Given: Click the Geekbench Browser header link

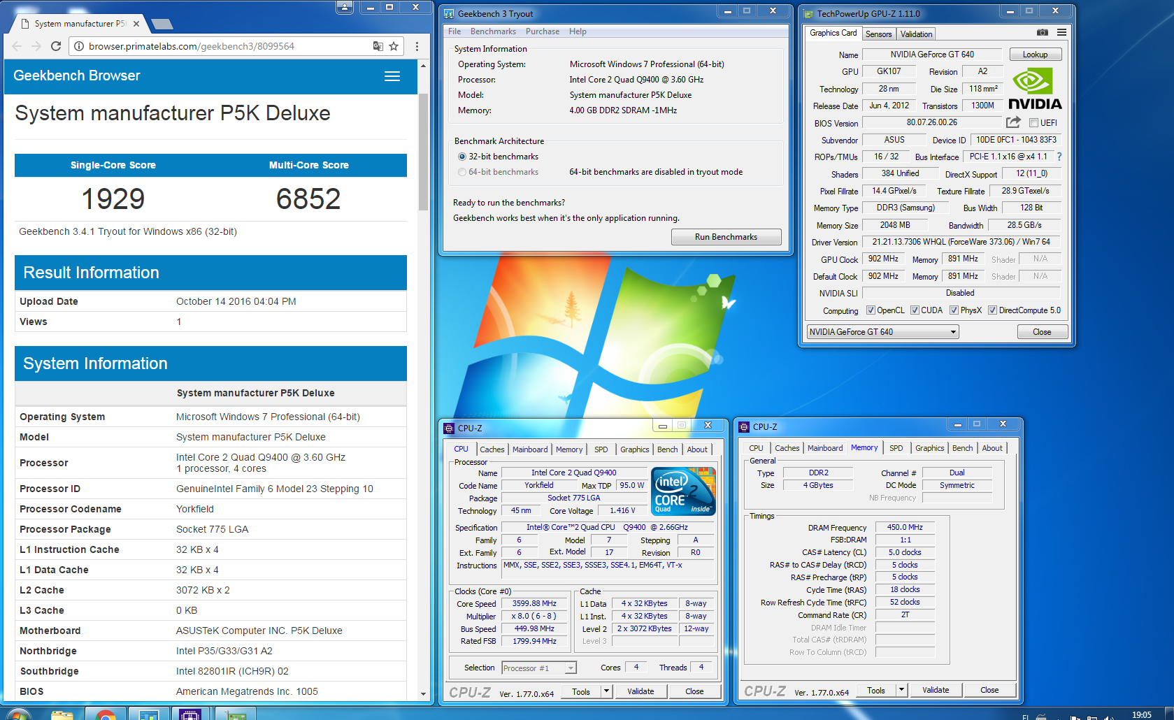Looking at the screenshot, I should click(x=77, y=75).
